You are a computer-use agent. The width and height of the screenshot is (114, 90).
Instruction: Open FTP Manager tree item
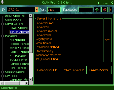(18, 56)
